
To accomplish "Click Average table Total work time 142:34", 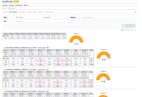I will [x=64, y=36].
